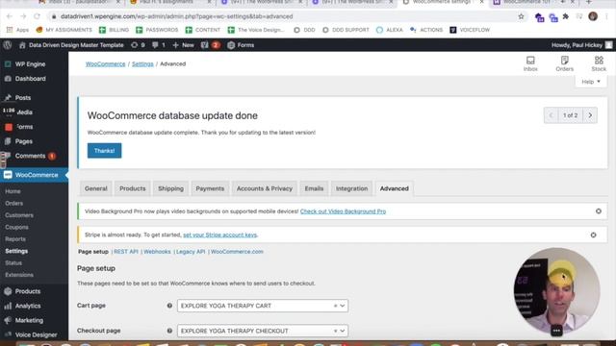Image resolution: width=616 pixels, height=346 pixels.
Task: Reload the browser page
Action: 37,16
